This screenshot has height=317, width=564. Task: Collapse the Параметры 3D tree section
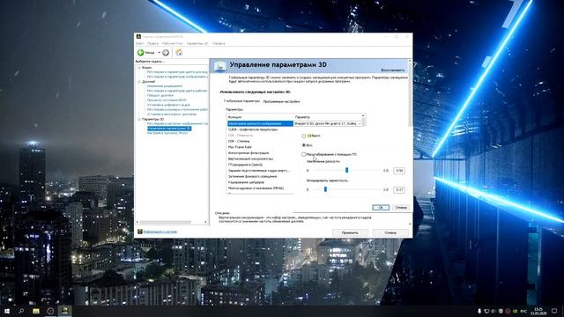click(139, 119)
